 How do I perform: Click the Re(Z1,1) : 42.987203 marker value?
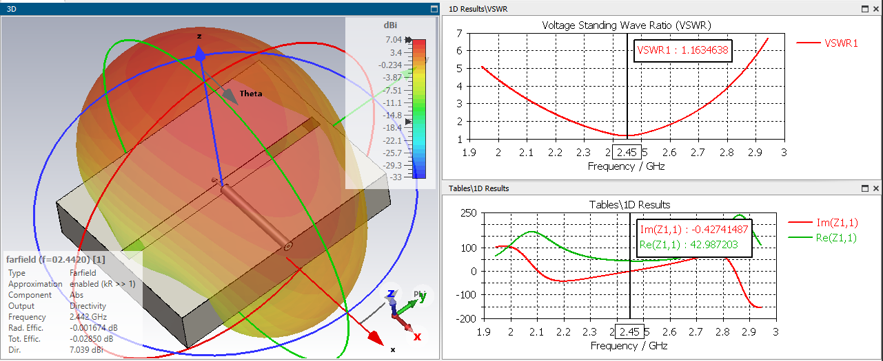[689, 245]
